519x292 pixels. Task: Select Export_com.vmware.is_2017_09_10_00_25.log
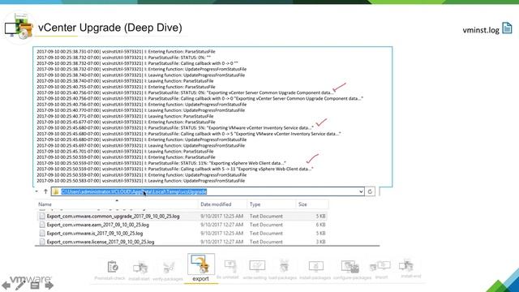[95, 234]
